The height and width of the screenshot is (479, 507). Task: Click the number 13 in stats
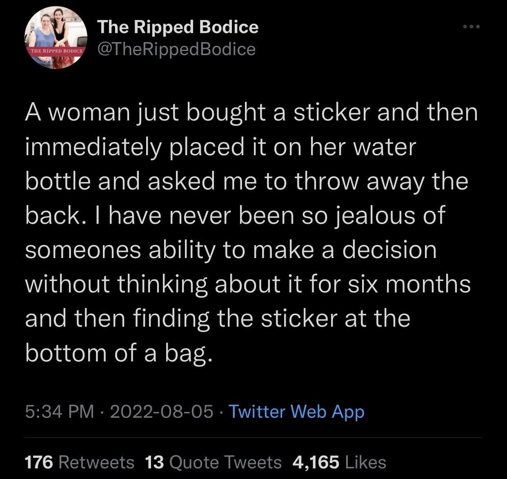point(154,462)
